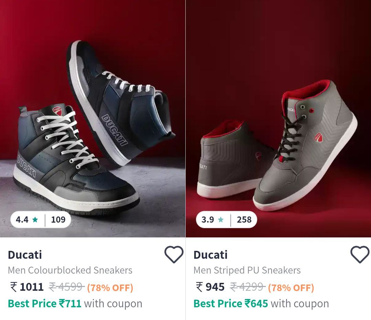
Task: Click Best Price ₹711 with coupon offer
Action: [x=75, y=303]
